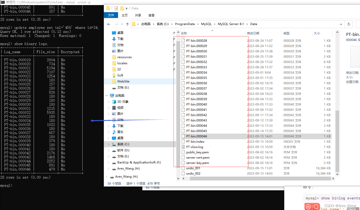Screen dimensions: 360x210
Task: Select the WebSite folder in sidebar
Action: coord(123,81)
